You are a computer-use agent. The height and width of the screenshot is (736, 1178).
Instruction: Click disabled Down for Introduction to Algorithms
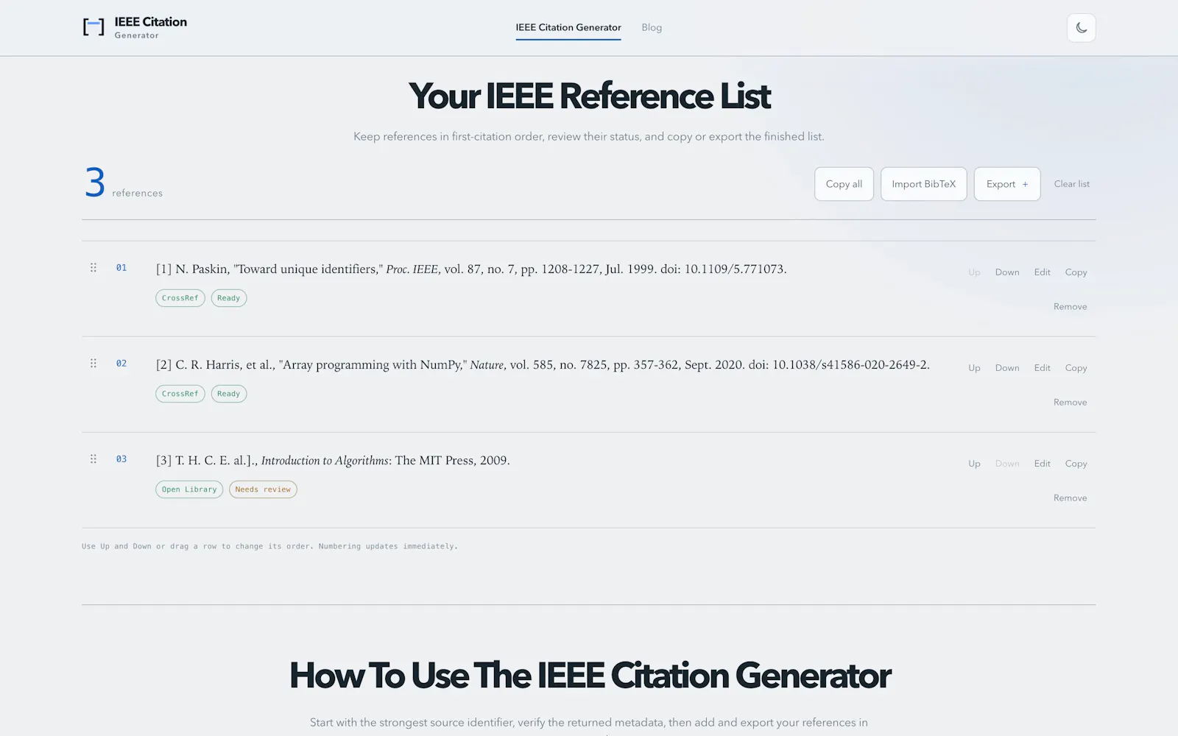coord(1007,464)
